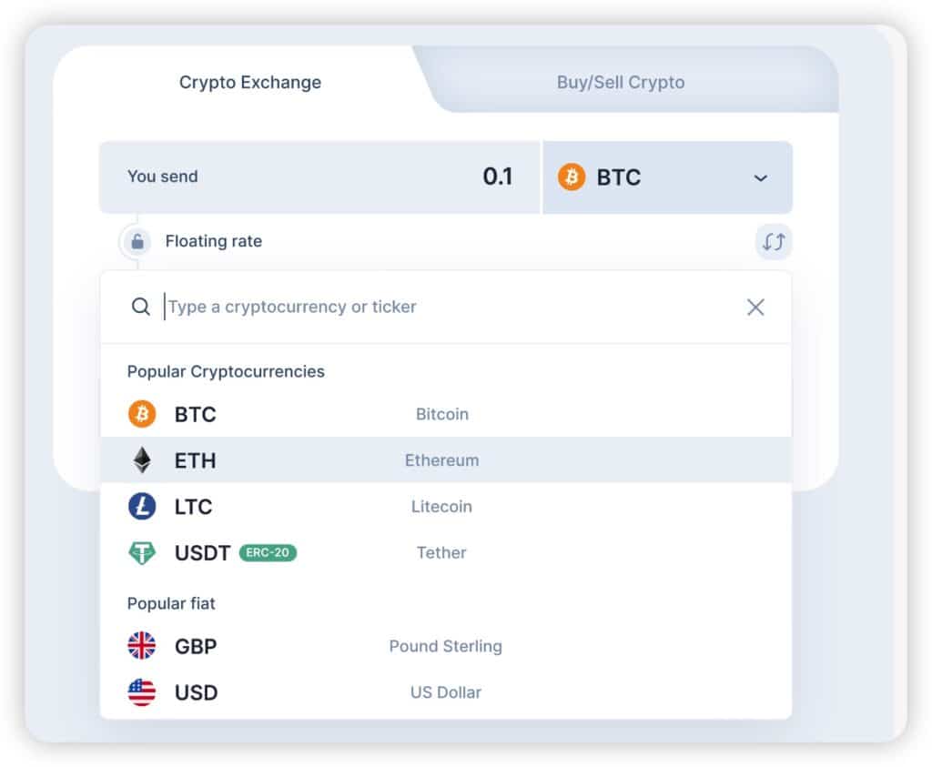This screenshot has width=932, height=767.
Task: Close the currency search list
Action: click(x=755, y=308)
